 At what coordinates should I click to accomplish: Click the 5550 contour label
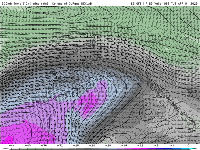coord(58,78)
